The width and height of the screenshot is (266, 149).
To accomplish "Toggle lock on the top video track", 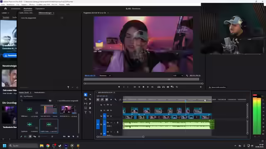I will click(x=101, y=105).
